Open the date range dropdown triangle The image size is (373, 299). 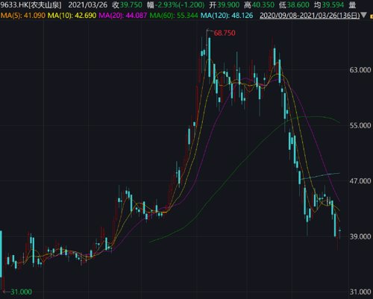point(363,16)
